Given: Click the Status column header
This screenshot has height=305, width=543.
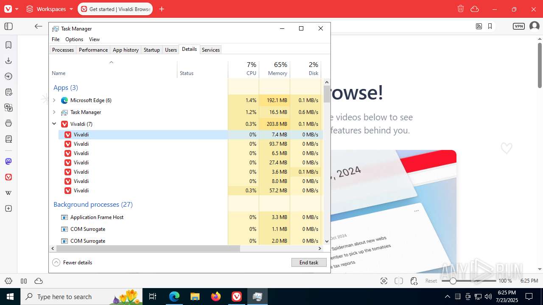Looking at the screenshot, I should click(203, 69).
